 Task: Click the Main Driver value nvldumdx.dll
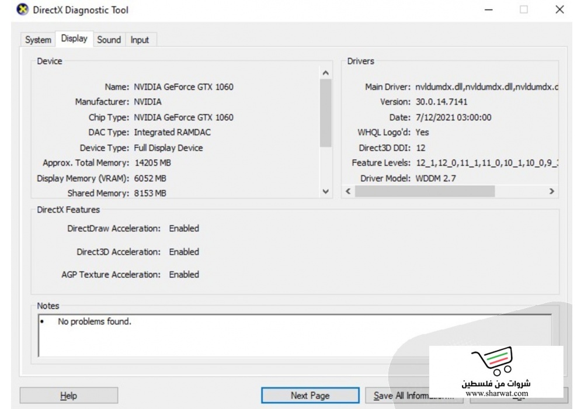[486, 87]
